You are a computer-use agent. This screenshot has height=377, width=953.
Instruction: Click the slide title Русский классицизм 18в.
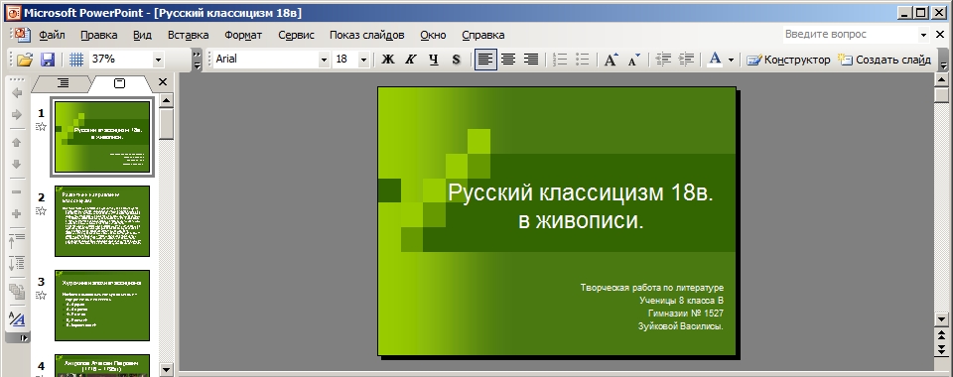(x=581, y=193)
